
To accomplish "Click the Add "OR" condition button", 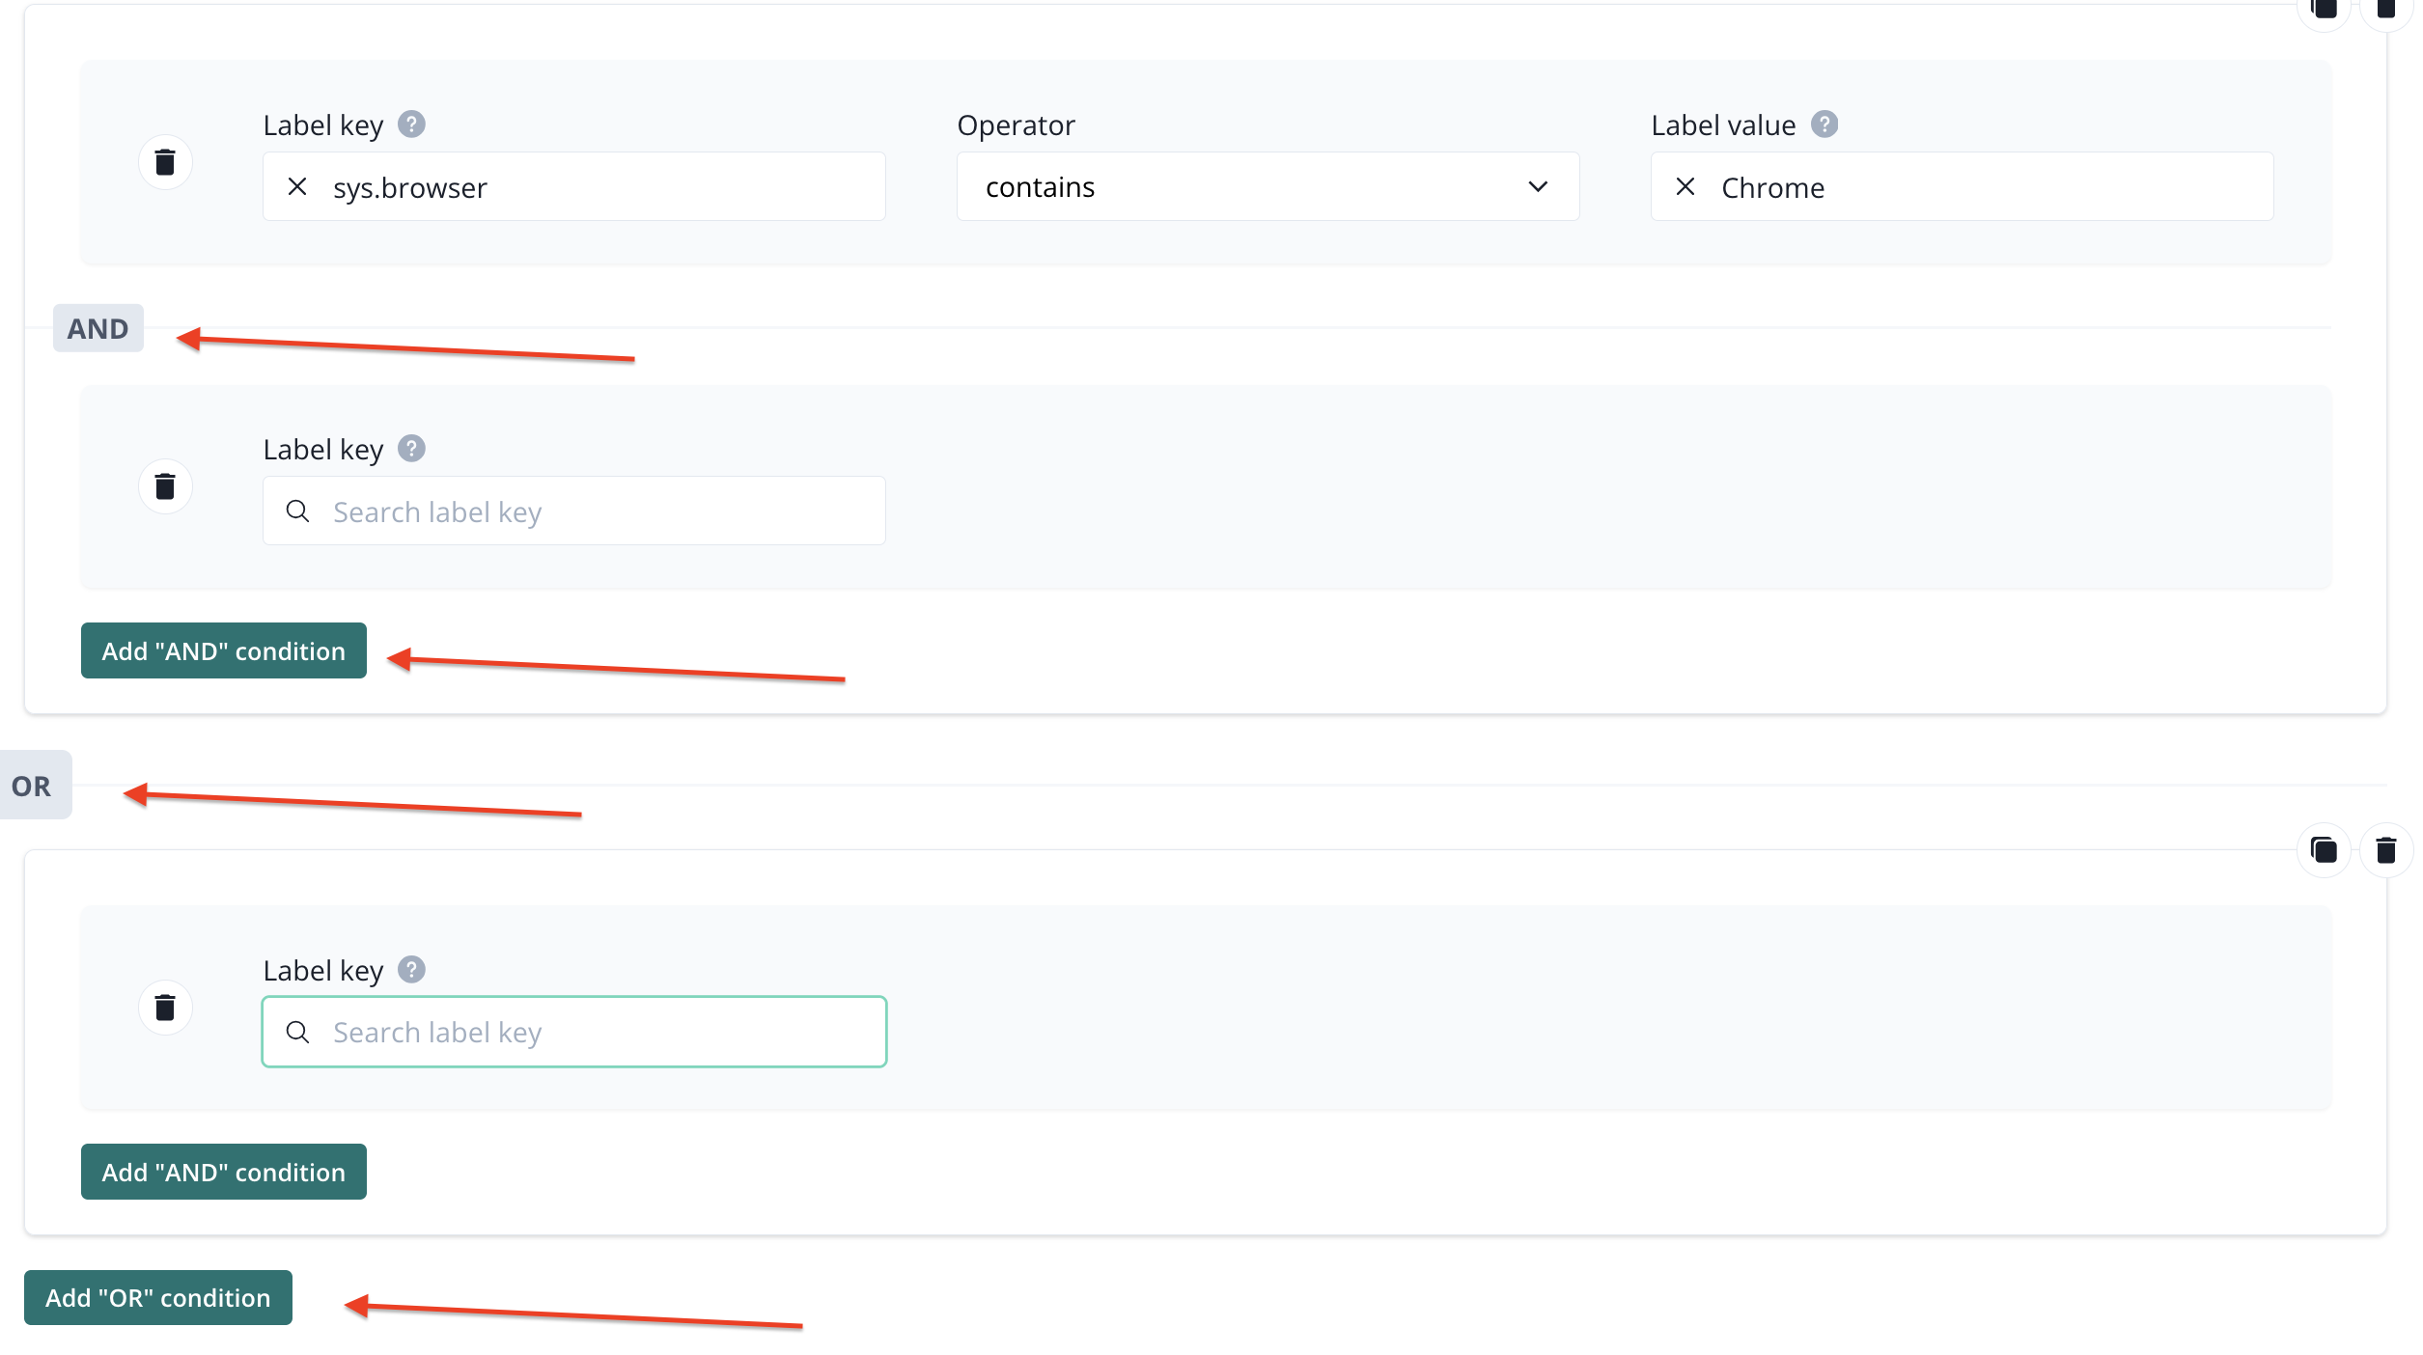I will pos(157,1298).
